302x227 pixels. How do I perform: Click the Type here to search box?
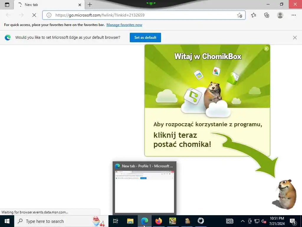click(x=61, y=221)
